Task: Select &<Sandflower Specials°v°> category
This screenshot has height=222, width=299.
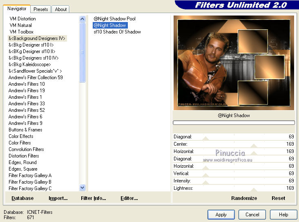Action: tap(35, 71)
